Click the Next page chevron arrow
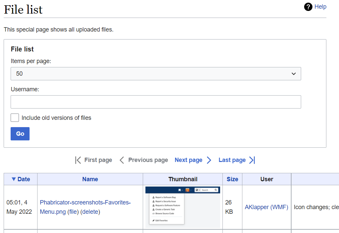This screenshot has width=339, height=233. (x=209, y=160)
